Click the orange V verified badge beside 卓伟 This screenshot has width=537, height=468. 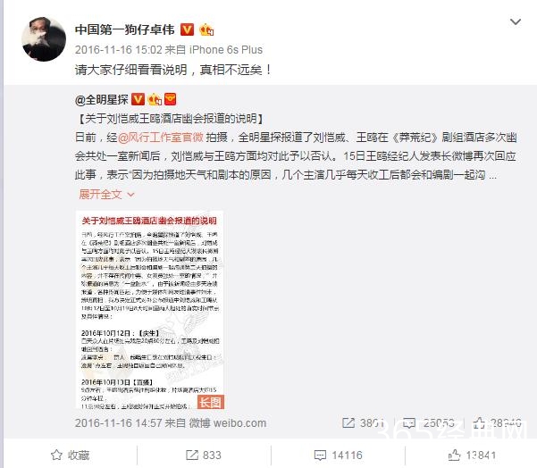pos(187,29)
